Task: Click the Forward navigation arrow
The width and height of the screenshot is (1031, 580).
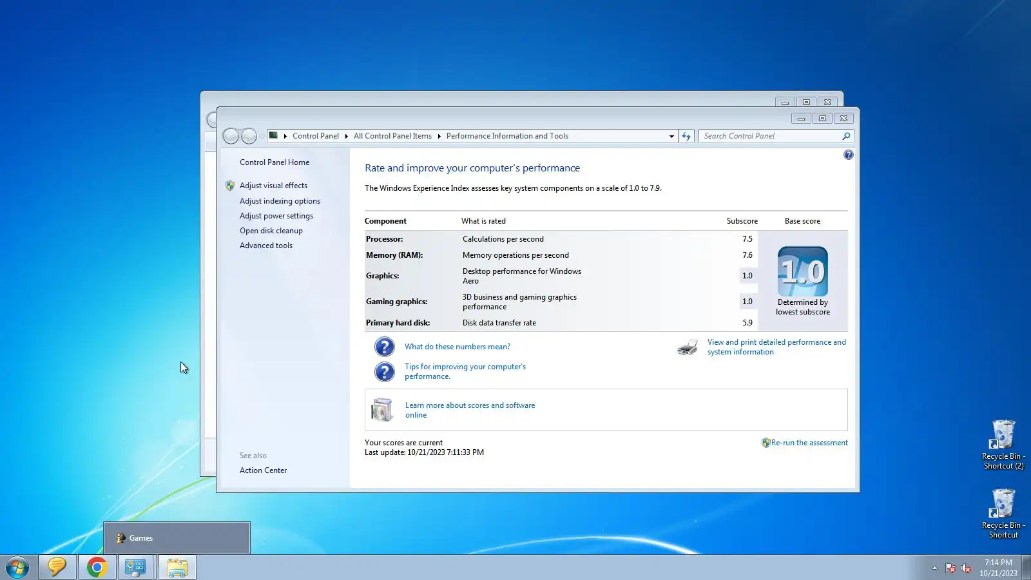Action: [249, 136]
